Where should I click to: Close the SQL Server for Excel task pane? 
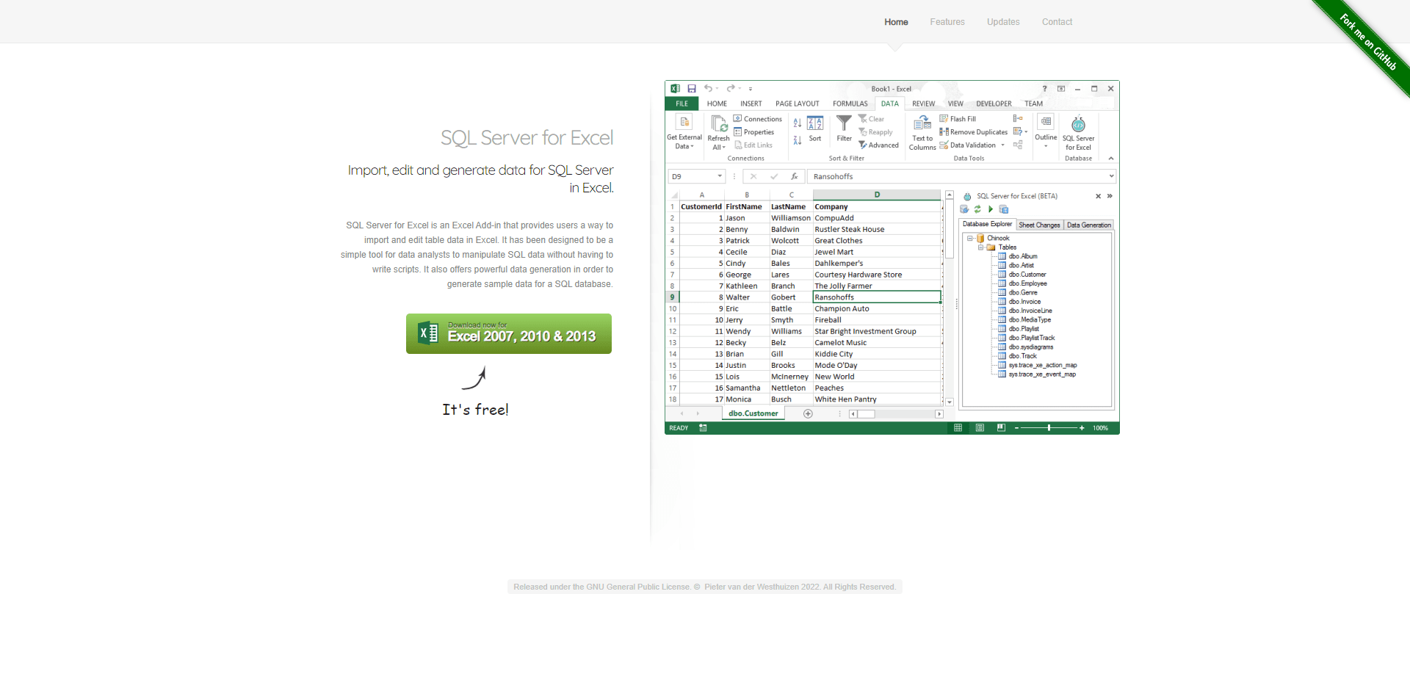1098,196
